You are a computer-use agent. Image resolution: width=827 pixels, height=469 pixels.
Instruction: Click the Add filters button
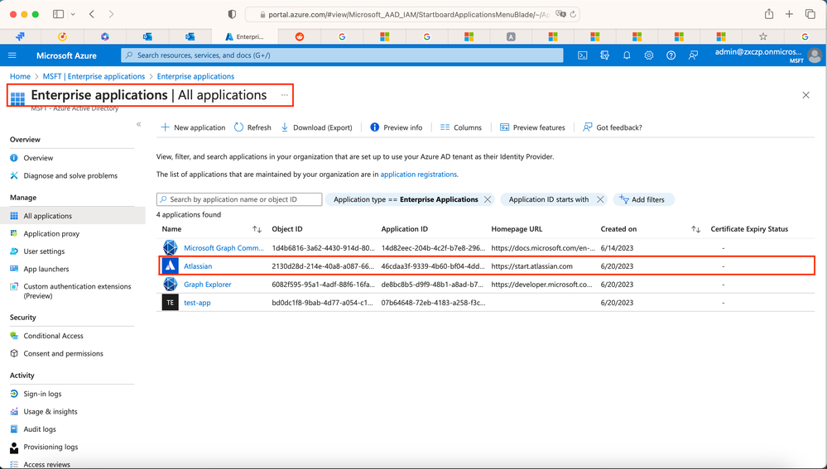tap(644, 199)
